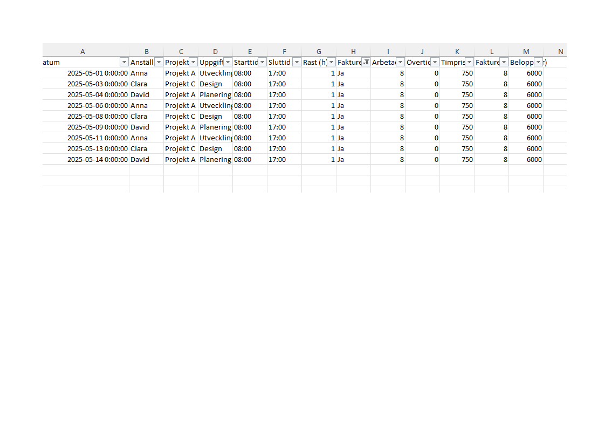Viewport: 605px width, 428px height.
Task: Open the Arbetad column filter dropdown
Action: tap(400, 62)
